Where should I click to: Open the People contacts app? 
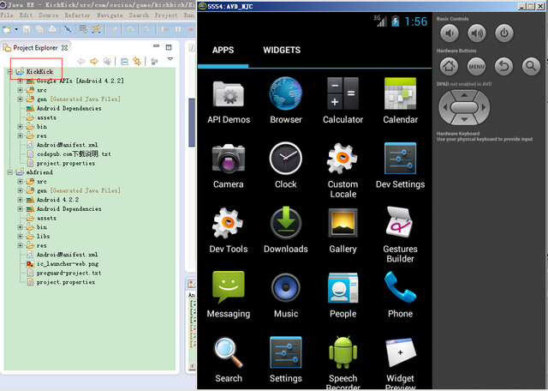coord(342,296)
